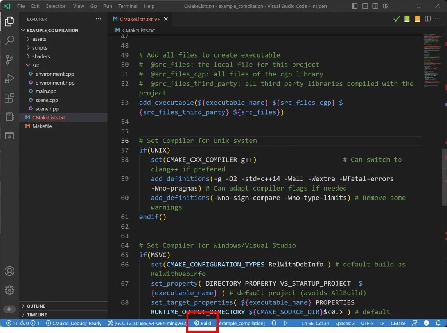Click the editor minimap preview

(x=432, y=61)
